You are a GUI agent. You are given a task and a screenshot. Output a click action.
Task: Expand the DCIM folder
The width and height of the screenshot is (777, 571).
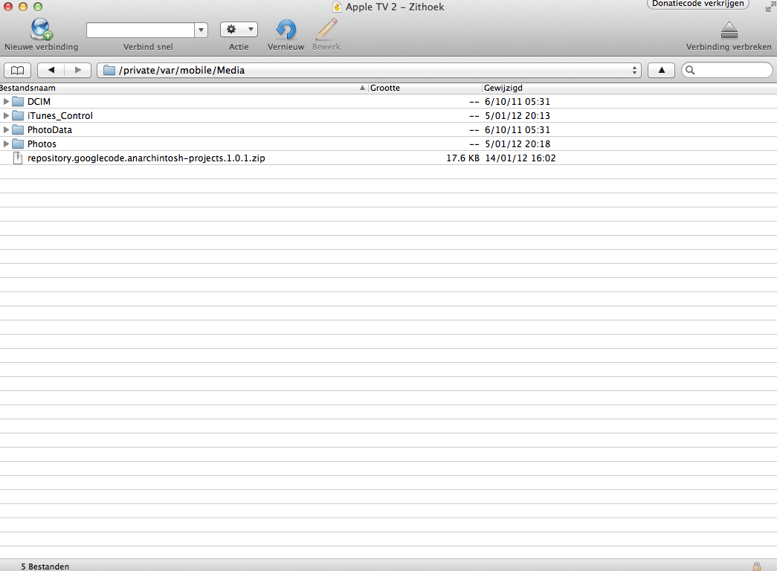(x=7, y=101)
